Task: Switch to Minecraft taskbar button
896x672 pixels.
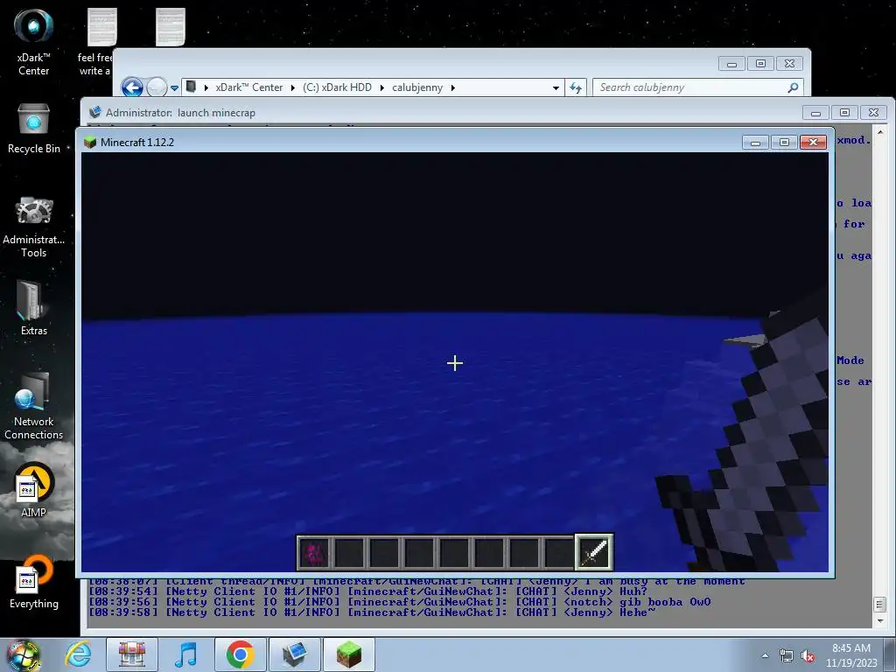Action: point(349,654)
